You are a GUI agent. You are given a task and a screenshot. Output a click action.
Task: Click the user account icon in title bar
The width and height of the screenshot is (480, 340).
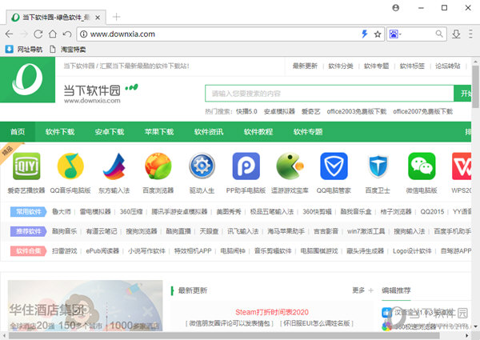tap(395, 8)
